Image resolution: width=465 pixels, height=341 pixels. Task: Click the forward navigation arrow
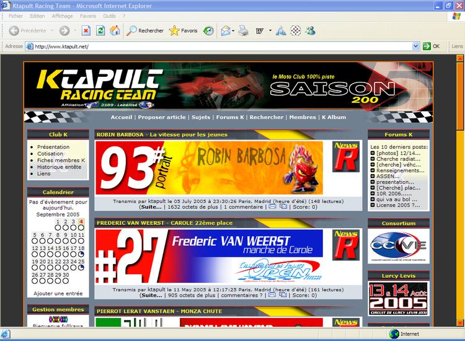coord(64,30)
